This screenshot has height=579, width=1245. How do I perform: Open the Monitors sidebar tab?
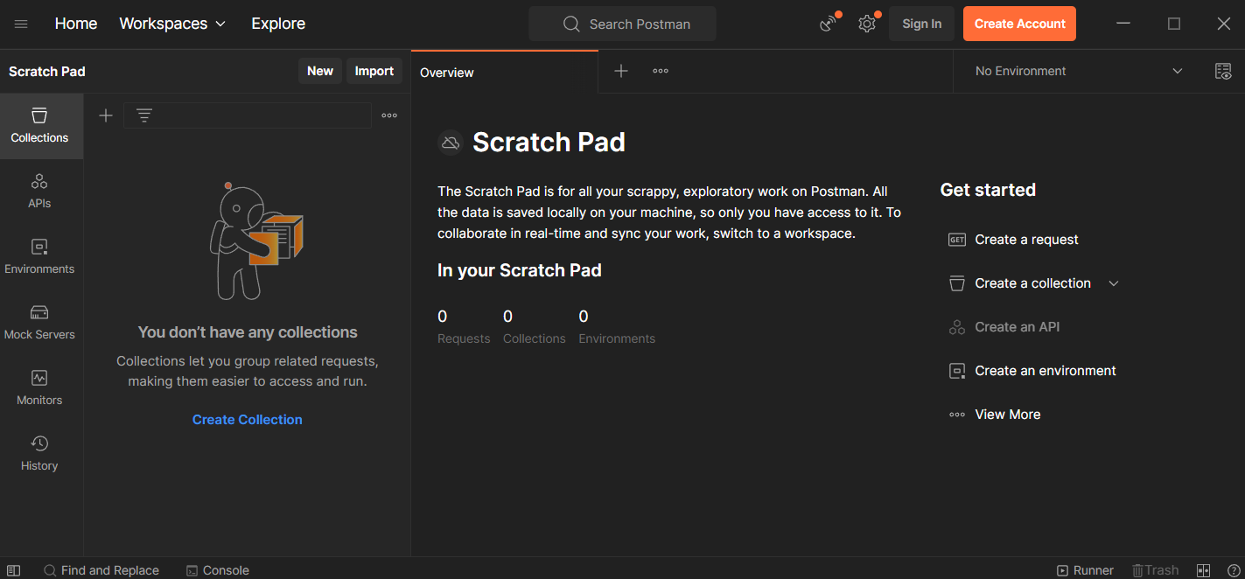39,388
